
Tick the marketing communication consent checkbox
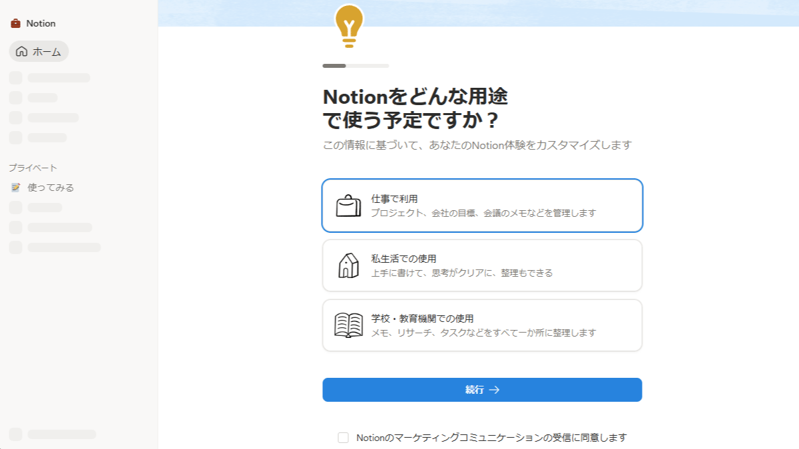(343, 438)
